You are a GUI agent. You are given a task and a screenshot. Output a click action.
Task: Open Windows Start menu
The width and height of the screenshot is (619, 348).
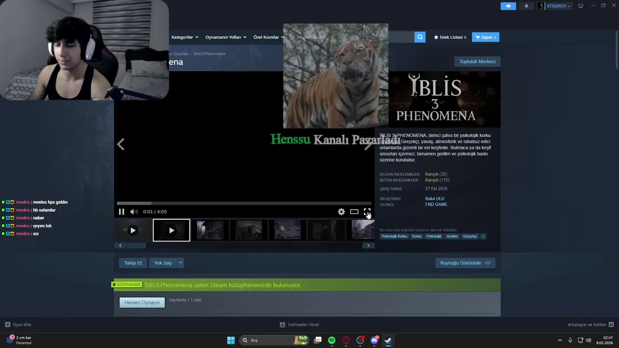coord(231,340)
